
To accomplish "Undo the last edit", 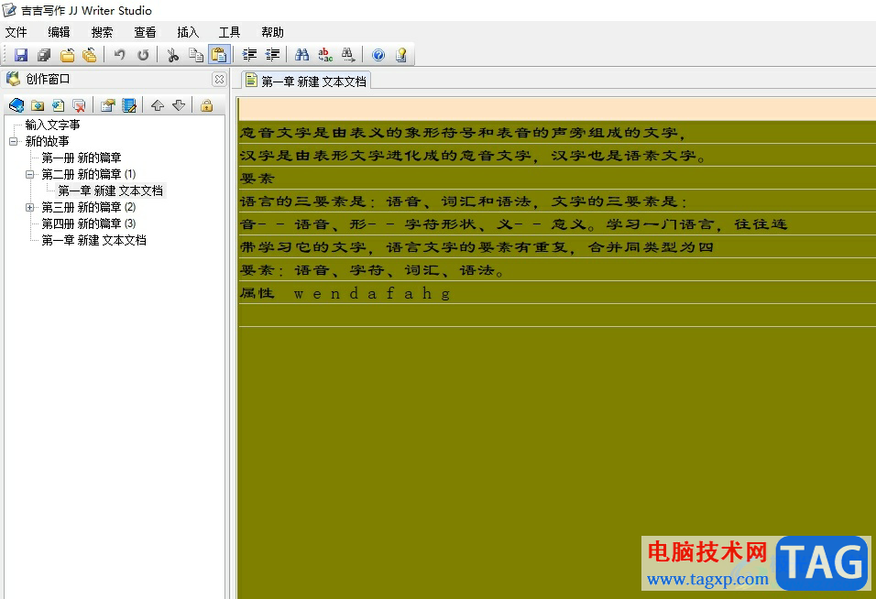I will (119, 55).
